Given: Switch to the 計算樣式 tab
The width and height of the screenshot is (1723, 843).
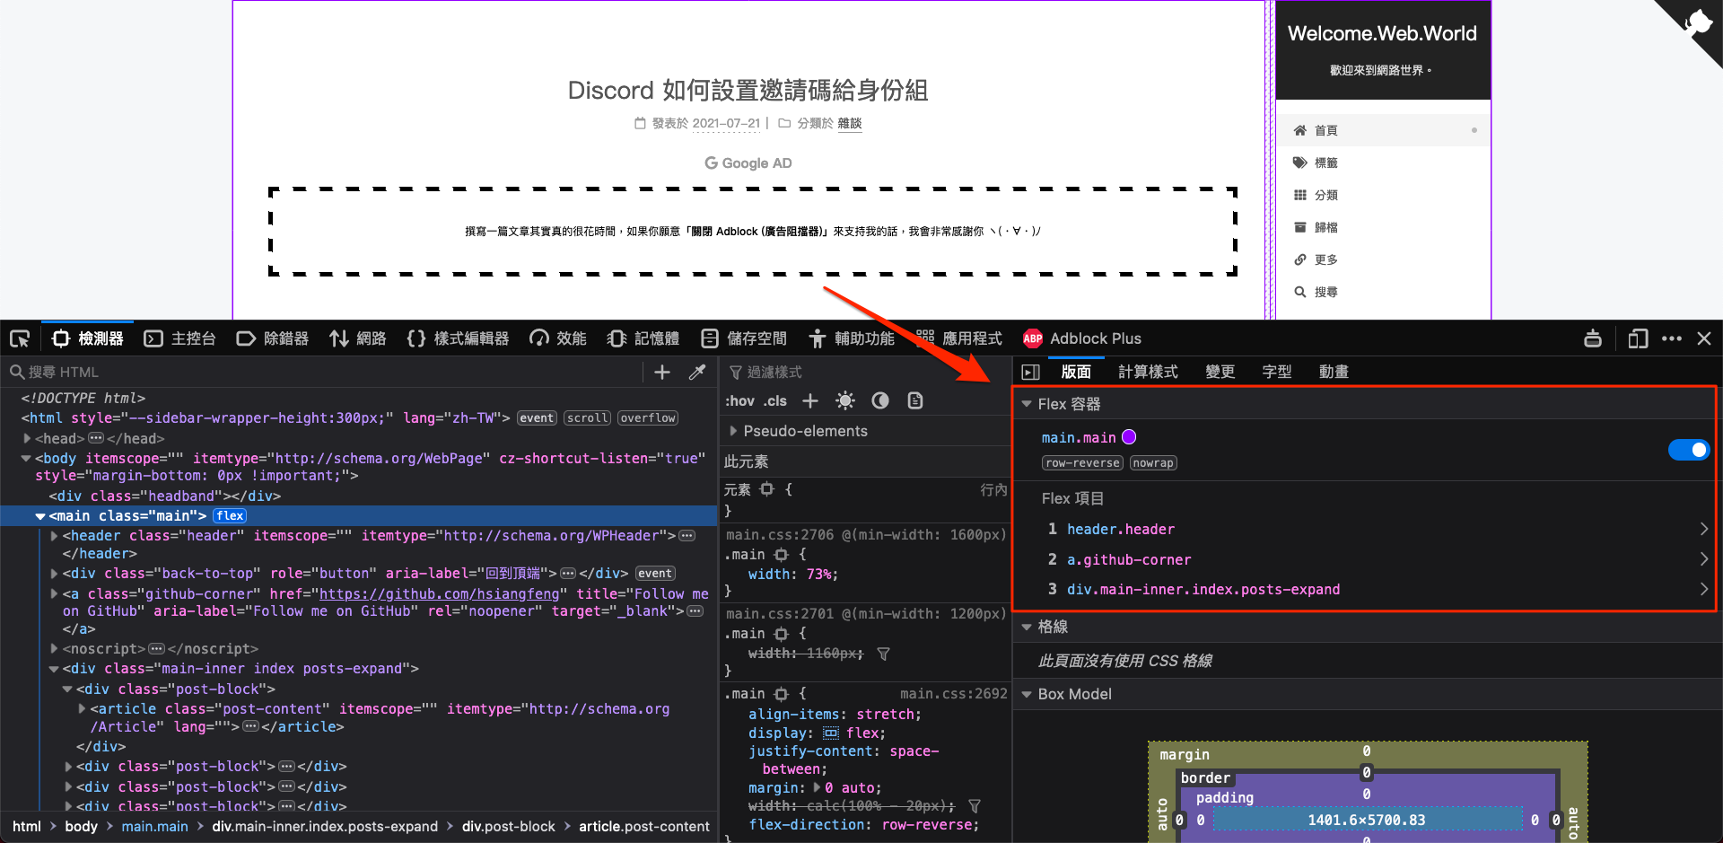Looking at the screenshot, I should click(x=1148, y=372).
